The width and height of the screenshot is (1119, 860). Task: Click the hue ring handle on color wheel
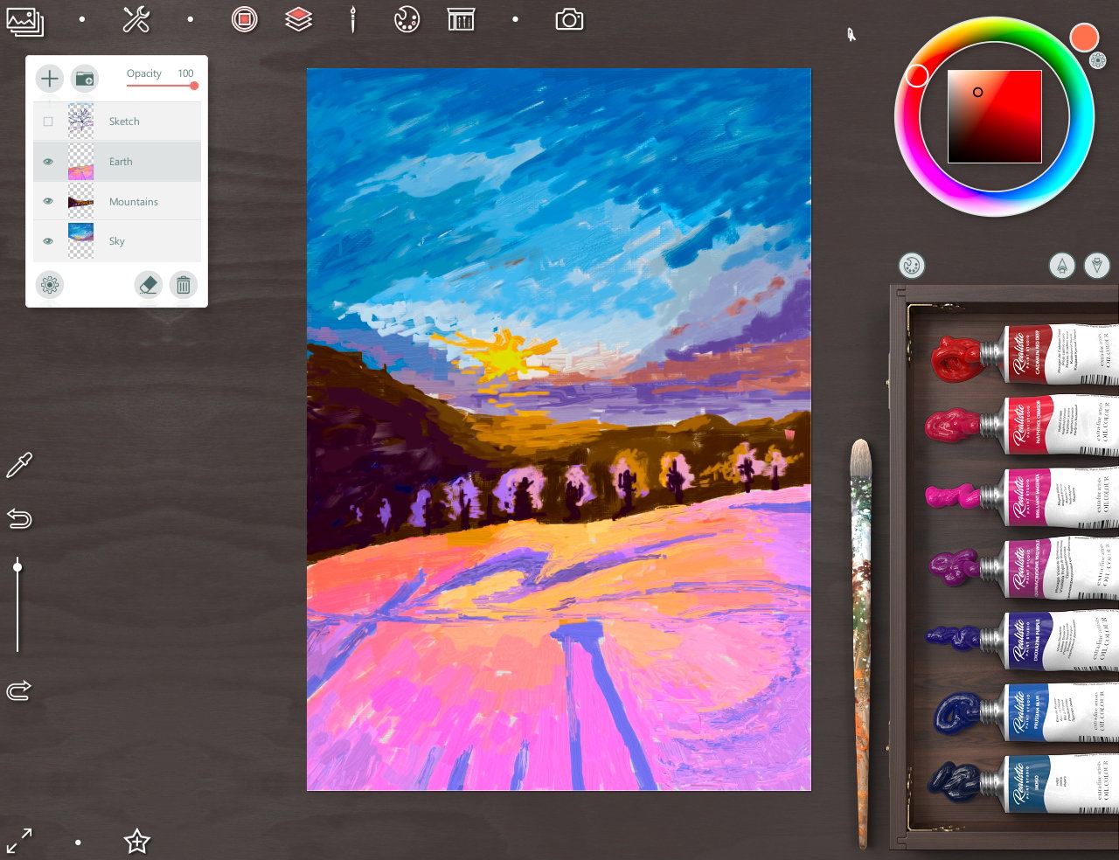917,75
